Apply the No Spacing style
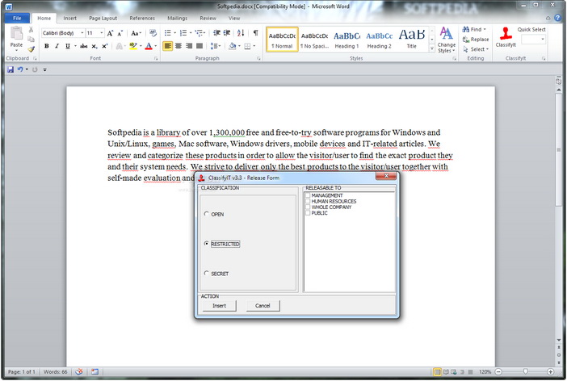The height and width of the screenshot is (381, 567). [x=315, y=39]
